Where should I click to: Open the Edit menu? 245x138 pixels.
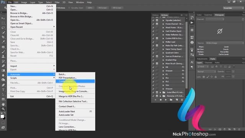tap(16, 2)
